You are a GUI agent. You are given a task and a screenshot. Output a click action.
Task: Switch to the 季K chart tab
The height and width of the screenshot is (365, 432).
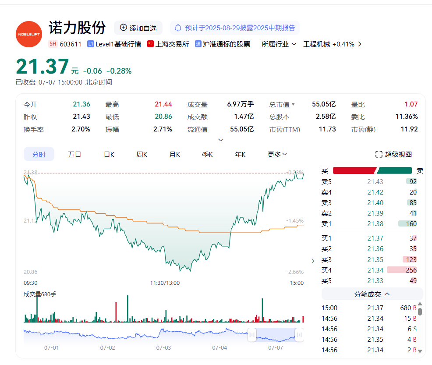pyautogui.click(x=207, y=154)
